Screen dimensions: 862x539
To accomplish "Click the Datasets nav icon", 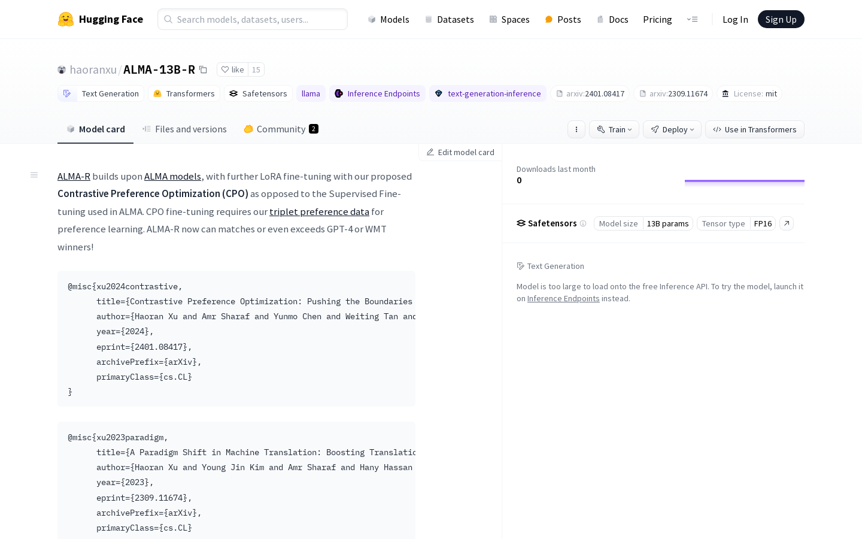I will 429,19.
